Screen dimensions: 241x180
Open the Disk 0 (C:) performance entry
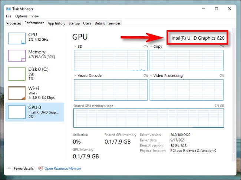(x=34, y=74)
